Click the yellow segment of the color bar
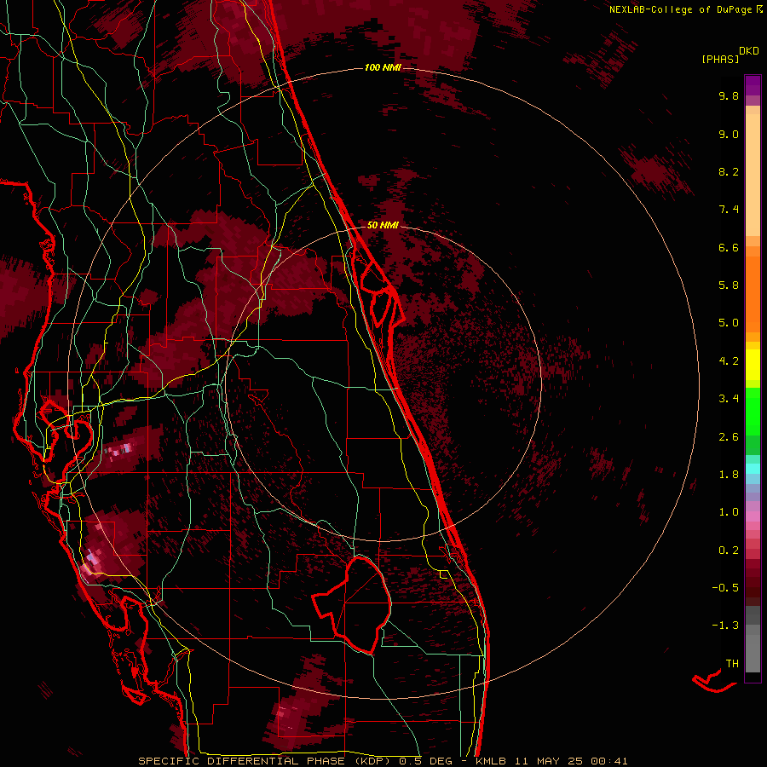The image size is (767, 767). coord(753,365)
